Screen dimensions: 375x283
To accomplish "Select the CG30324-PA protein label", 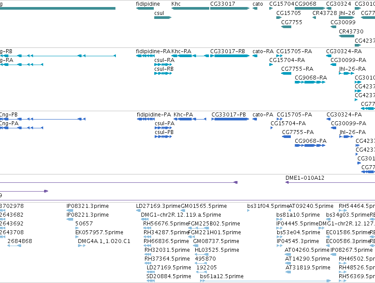I will pos(344,115).
